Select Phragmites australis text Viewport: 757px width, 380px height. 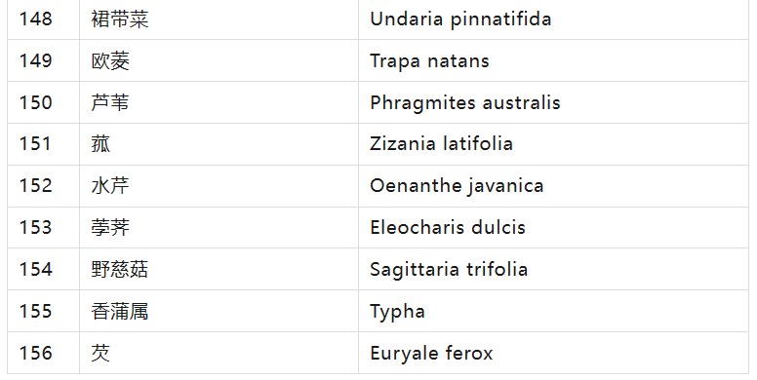click(x=465, y=102)
